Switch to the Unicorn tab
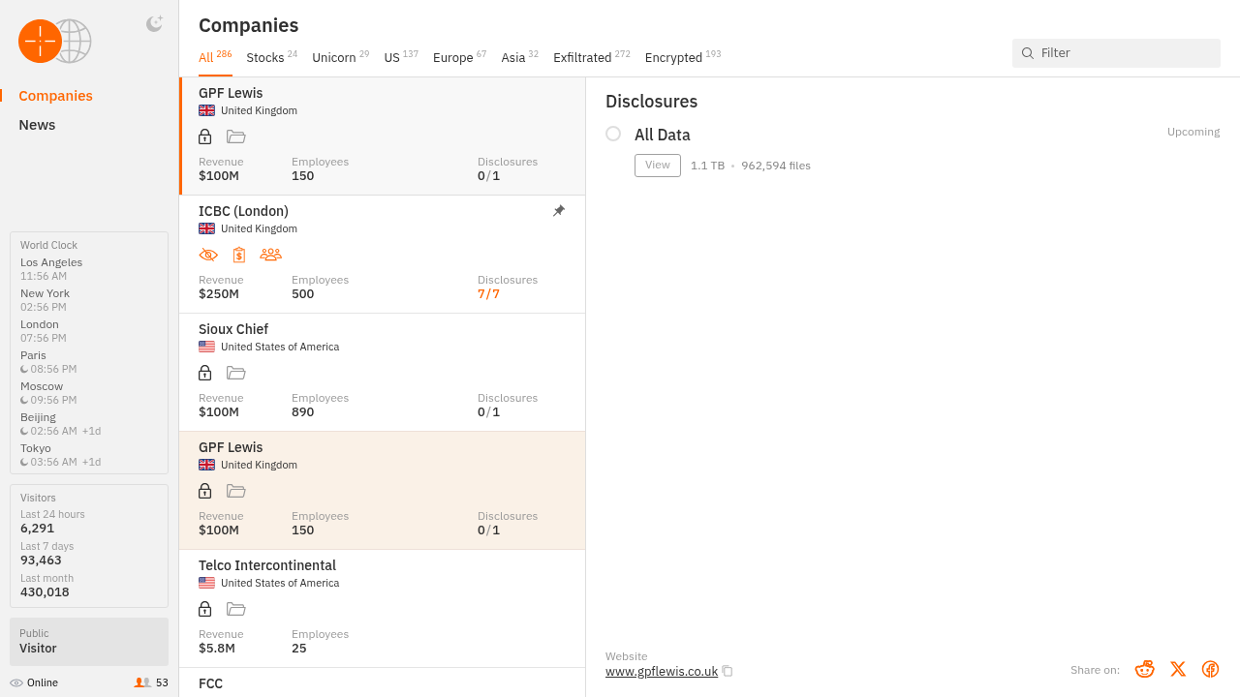Image resolution: width=1240 pixels, height=697 pixels. tap(340, 57)
